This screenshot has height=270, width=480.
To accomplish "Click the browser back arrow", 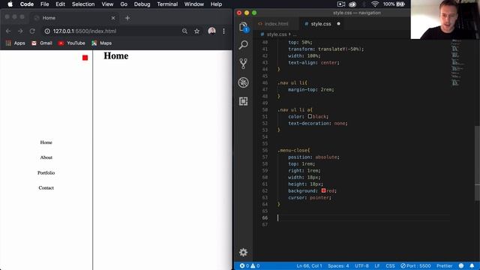I will pyautogui.click(x=8, y=31).
